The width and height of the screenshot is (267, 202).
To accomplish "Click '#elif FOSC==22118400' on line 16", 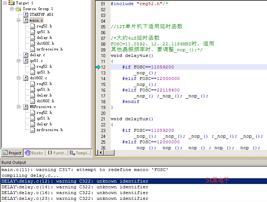I will pyautogui.click(x=151, y=90).
